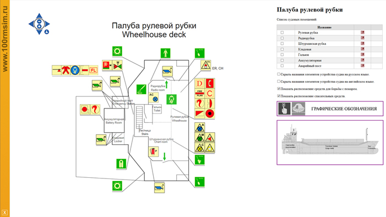Toggle hiding Russian element names checkbox
The image size is (386, 217).
(x=279, y=74)
